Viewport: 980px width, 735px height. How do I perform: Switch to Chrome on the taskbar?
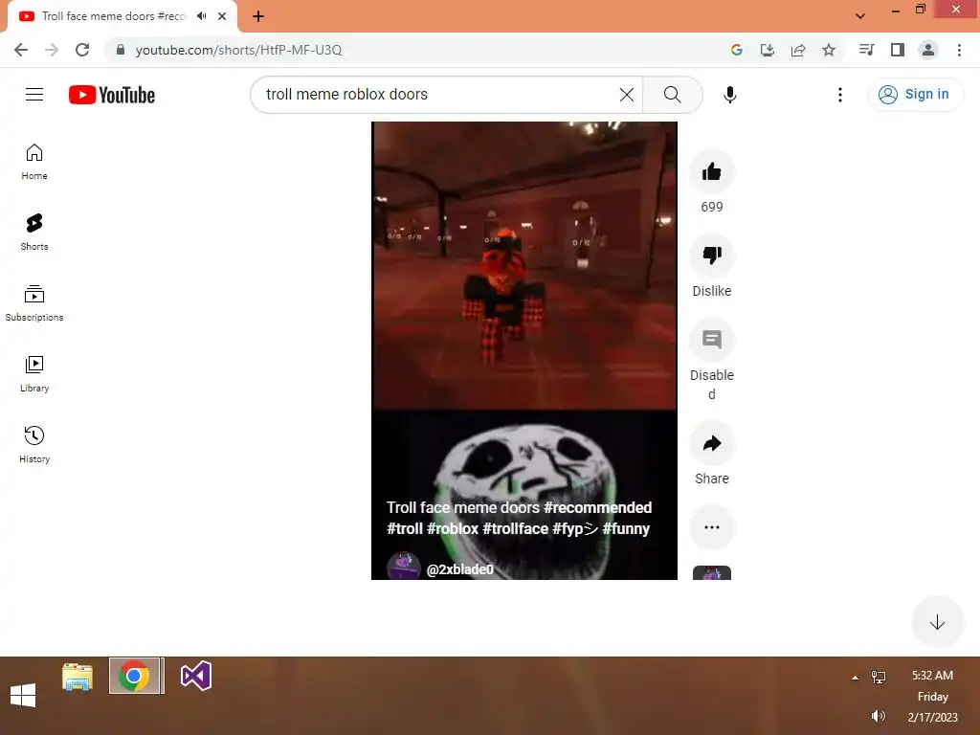click(x=134, y=677)
